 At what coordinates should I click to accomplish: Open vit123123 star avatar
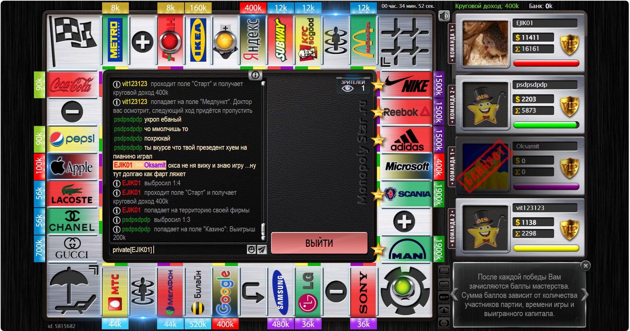point(485,228)
